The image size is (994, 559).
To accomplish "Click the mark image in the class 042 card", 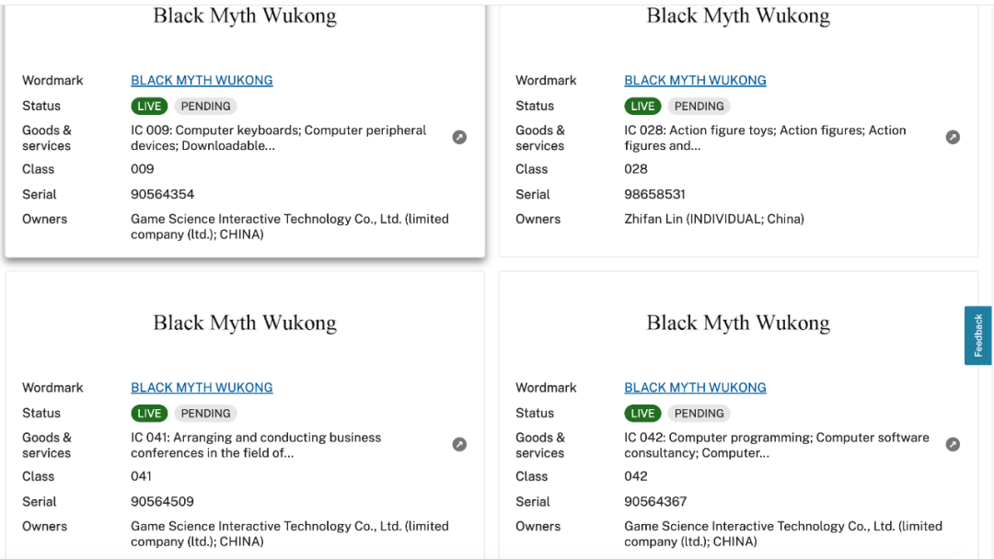I will click(x=738, y=323).
